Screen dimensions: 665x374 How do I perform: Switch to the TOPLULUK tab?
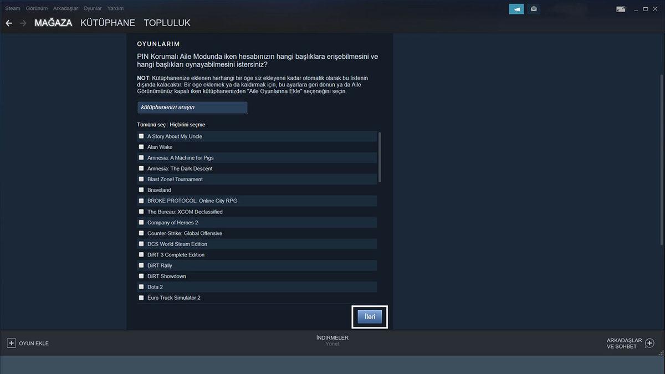pyautogui.click(x=168, y=23)
